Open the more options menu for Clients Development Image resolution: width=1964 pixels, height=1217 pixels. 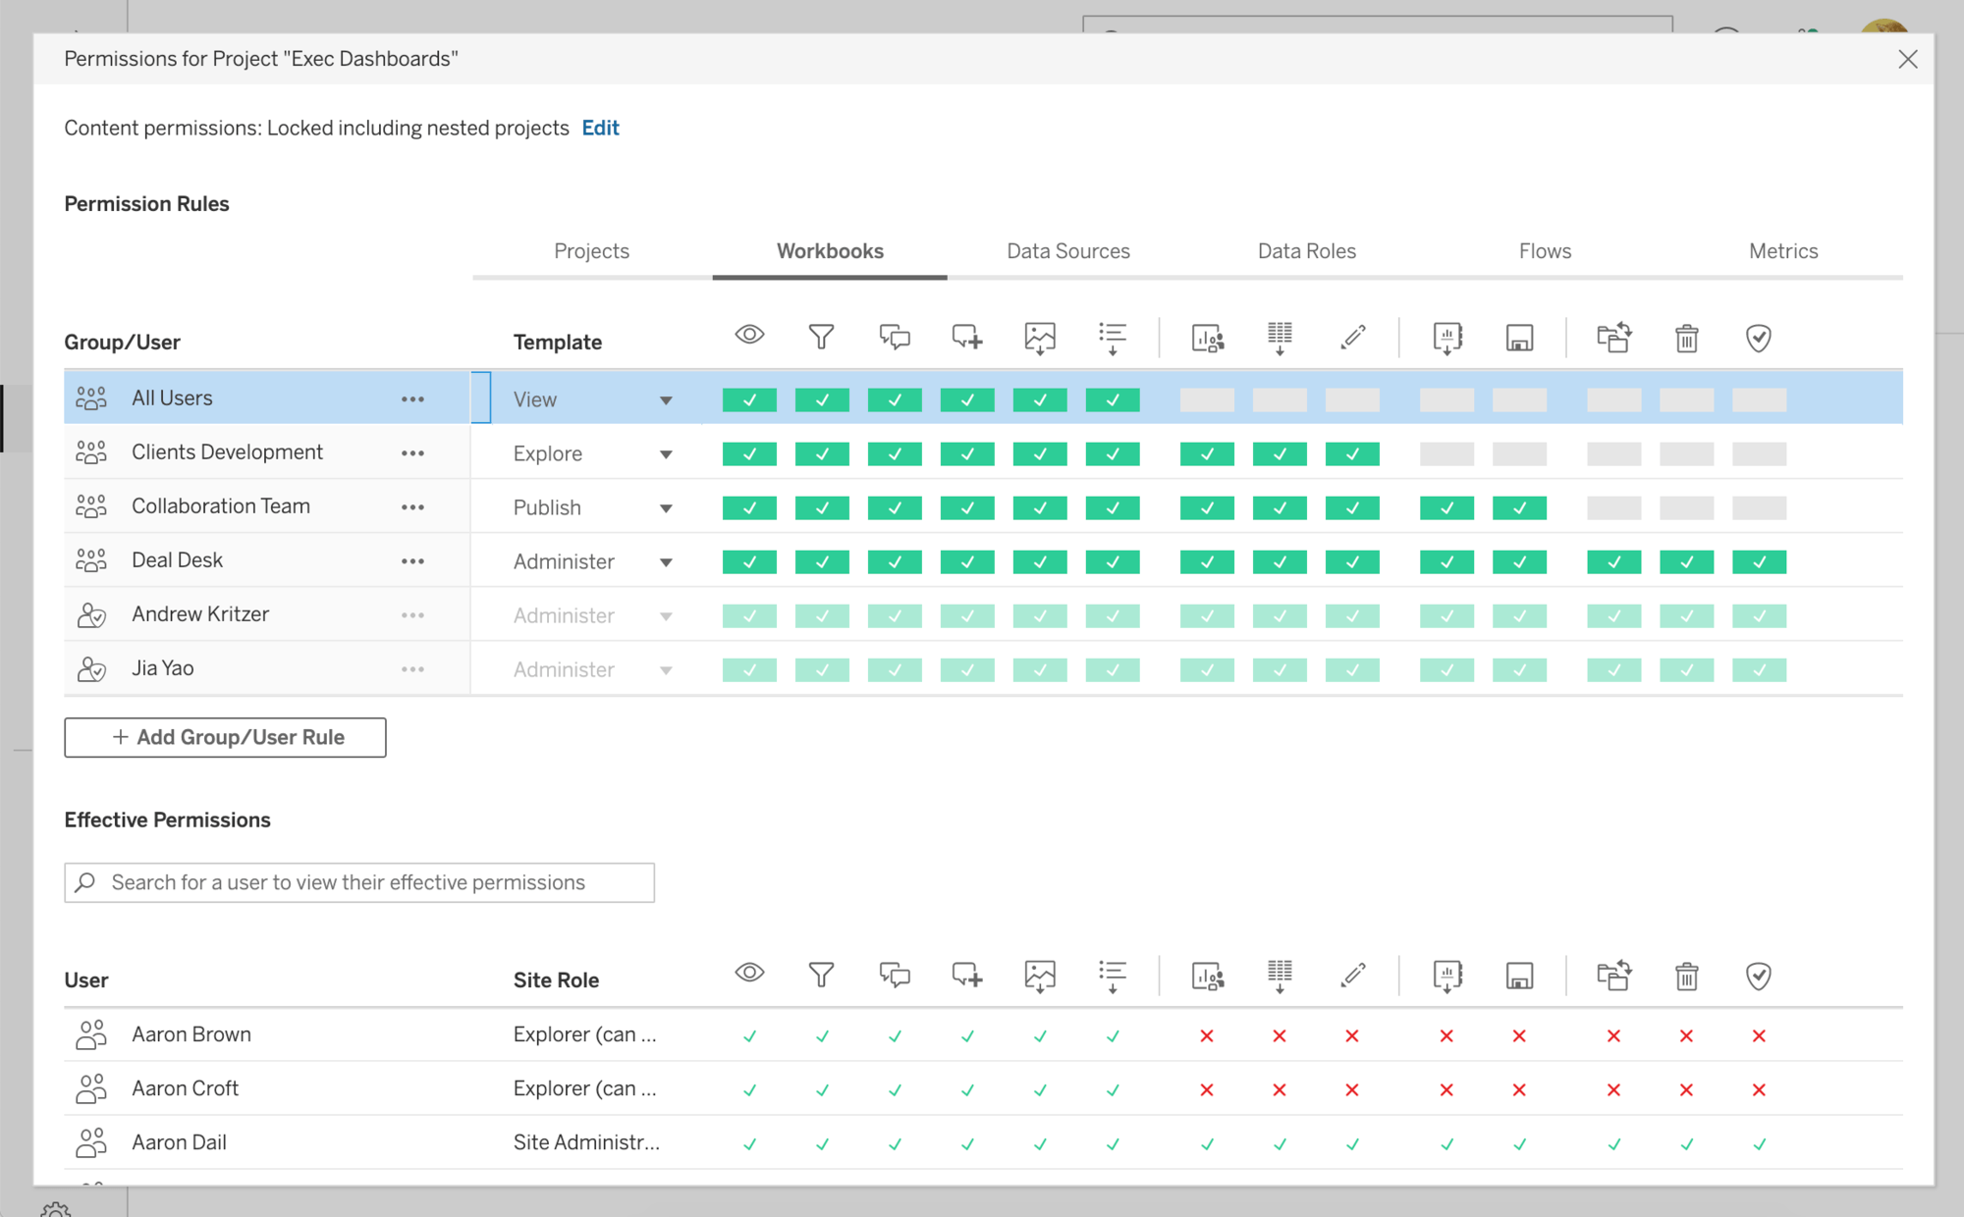412,453
